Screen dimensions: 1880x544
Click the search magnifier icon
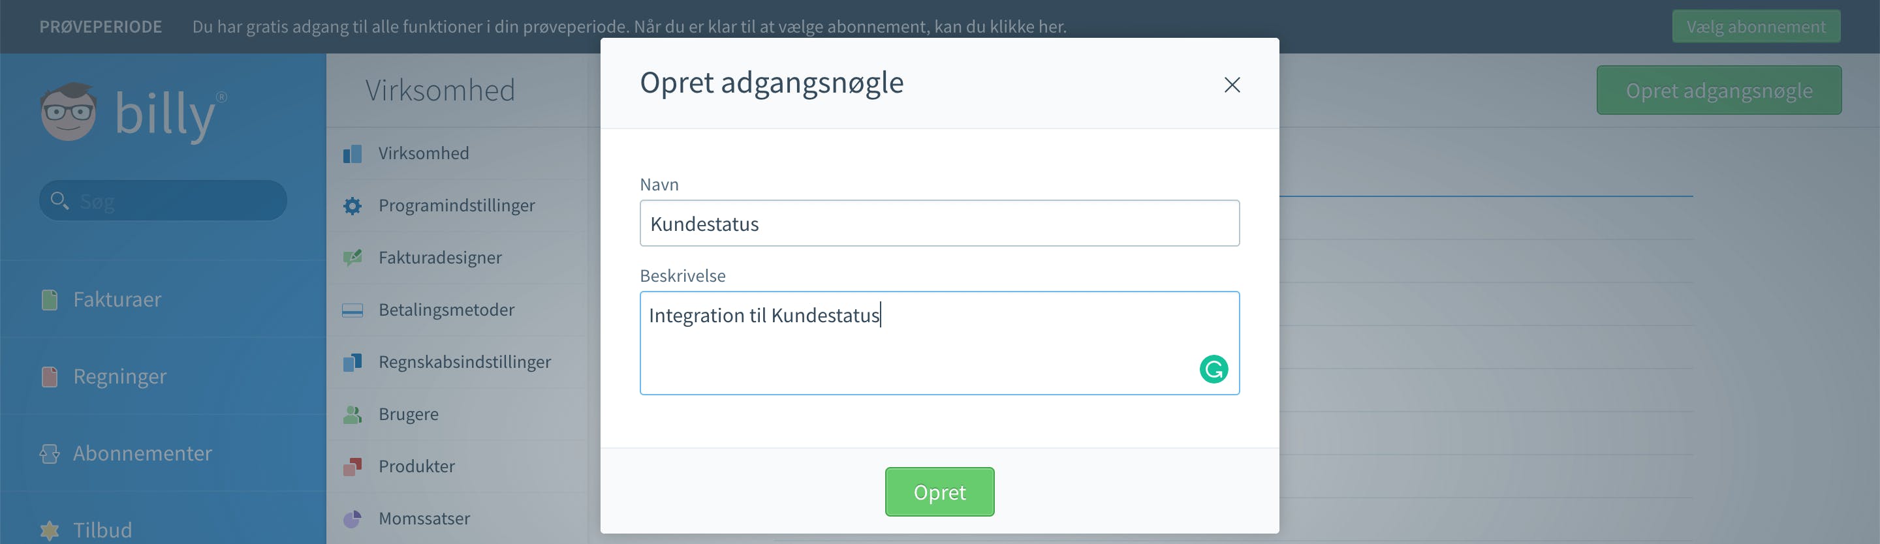tap(59, 200)
